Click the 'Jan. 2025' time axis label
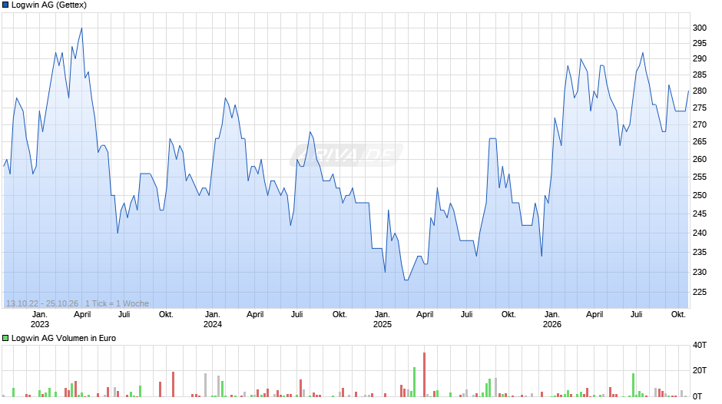This screenshot has width=722, height=404. pyautogui.click(x=383, y=320)
